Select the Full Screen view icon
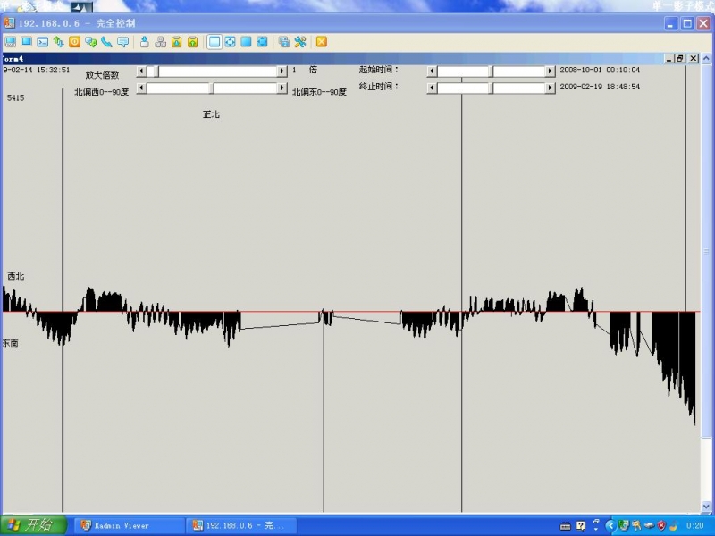Viewport: 715px width, 536px height. tap(247, 42)
